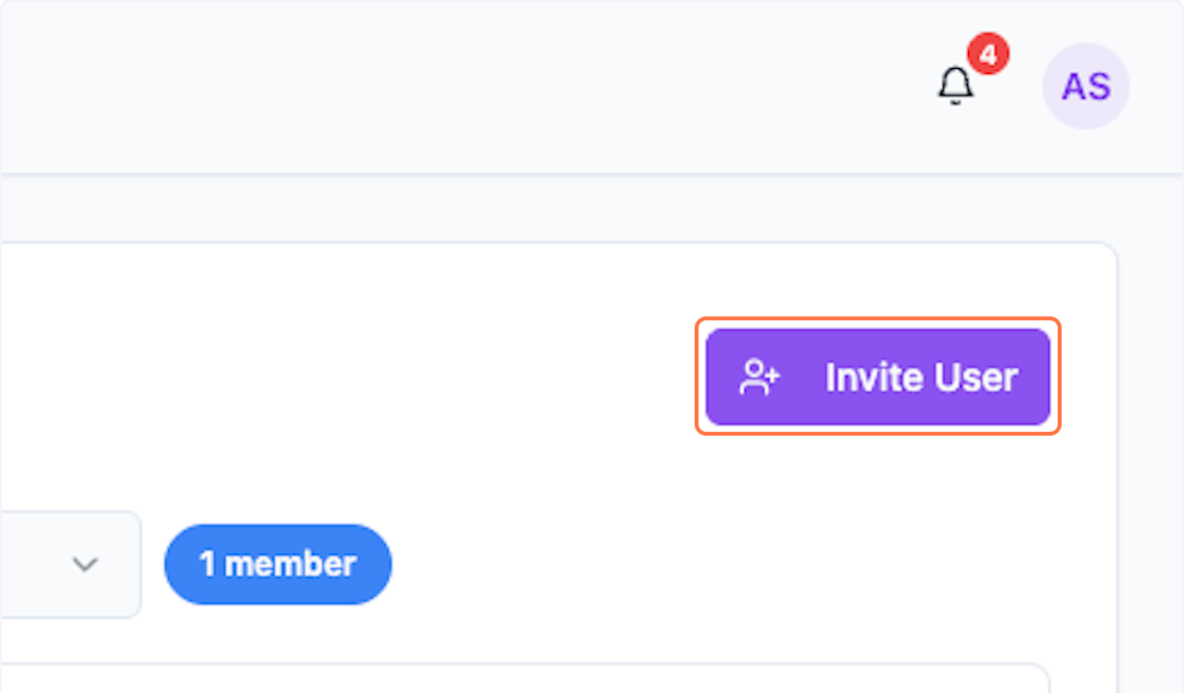The width and height of the screenshot is (1184, 693).
Task: Expand the dropdown with the chevron arrow
Action: click(x=85, y=564)
